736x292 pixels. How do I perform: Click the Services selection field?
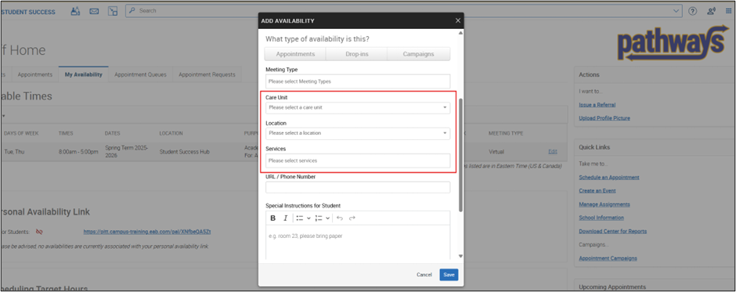pos(358,160)
